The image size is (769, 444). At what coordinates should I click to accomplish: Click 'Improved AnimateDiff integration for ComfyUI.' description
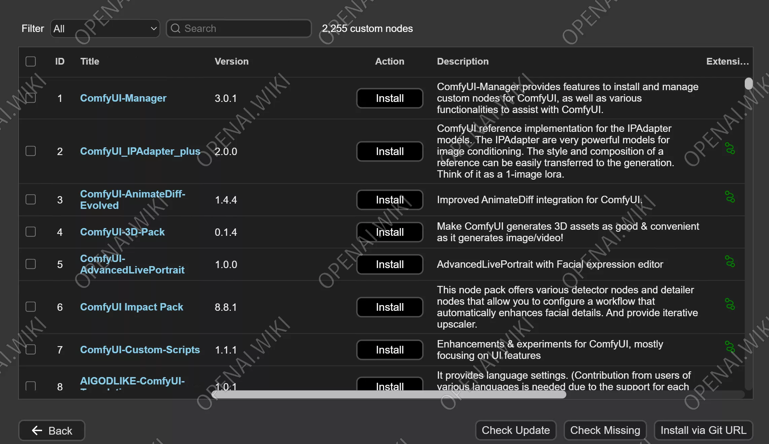tap(540, 199)
